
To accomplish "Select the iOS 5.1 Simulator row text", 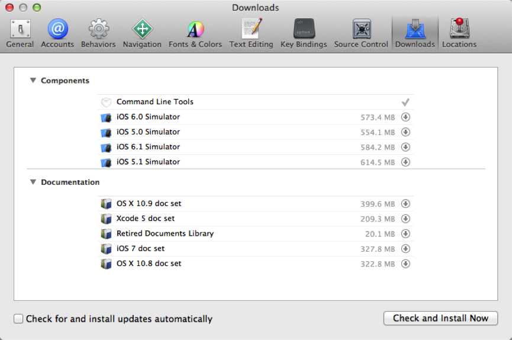I will (x=148, y=162).
